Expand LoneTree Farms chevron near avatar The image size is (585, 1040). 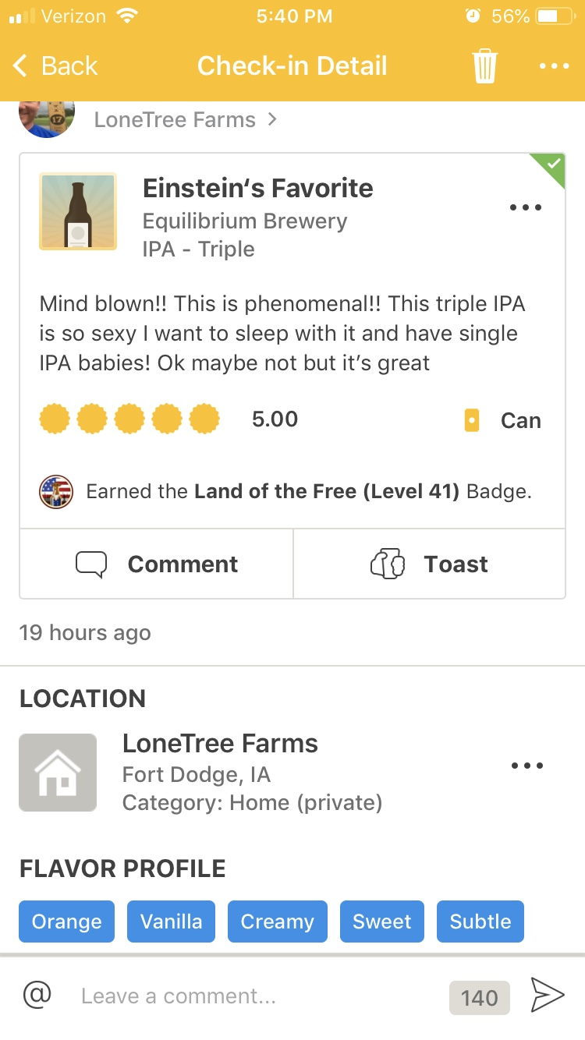tap(271, 120)
